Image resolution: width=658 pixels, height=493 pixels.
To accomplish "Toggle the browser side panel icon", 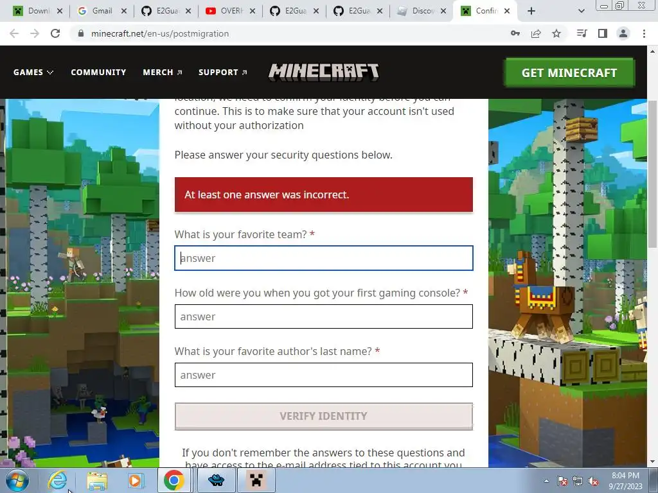I will point(603,33).
